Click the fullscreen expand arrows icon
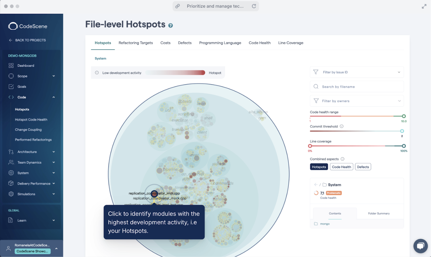 click(x=424, y=6)
